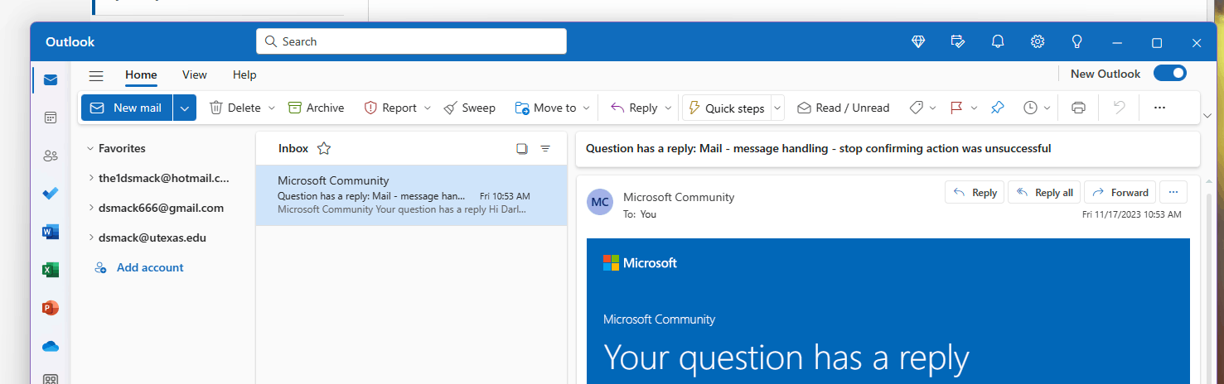Report the message
The image size is (1224, 384).
pyautogui.click(x=390, y=108)
